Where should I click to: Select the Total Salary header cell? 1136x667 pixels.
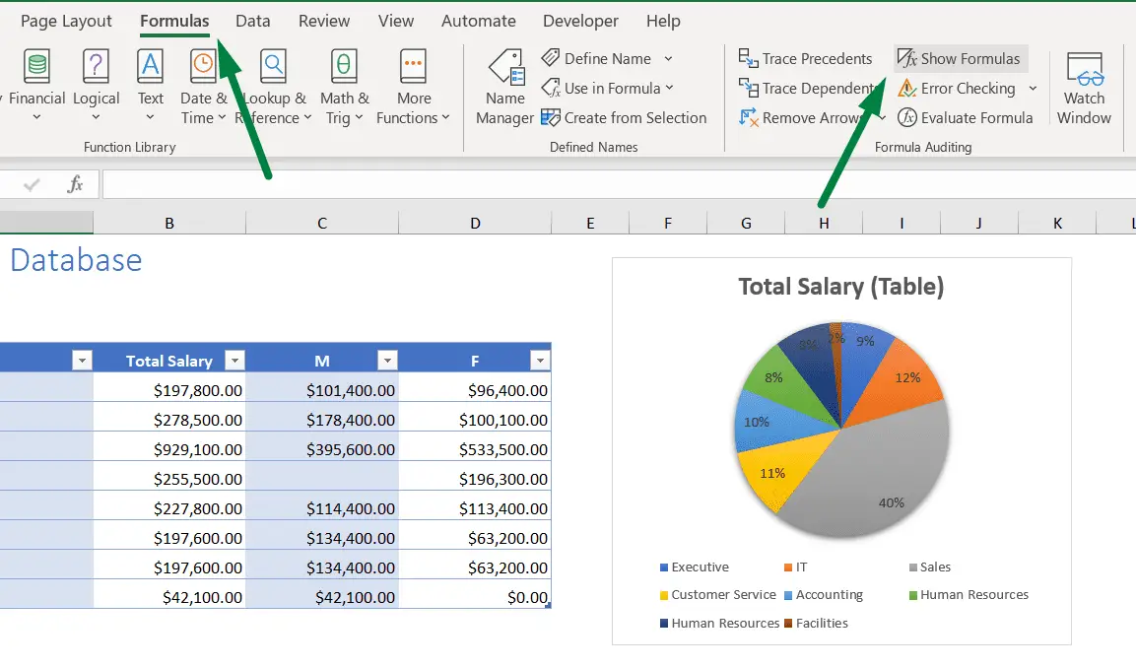click(169, 360)
